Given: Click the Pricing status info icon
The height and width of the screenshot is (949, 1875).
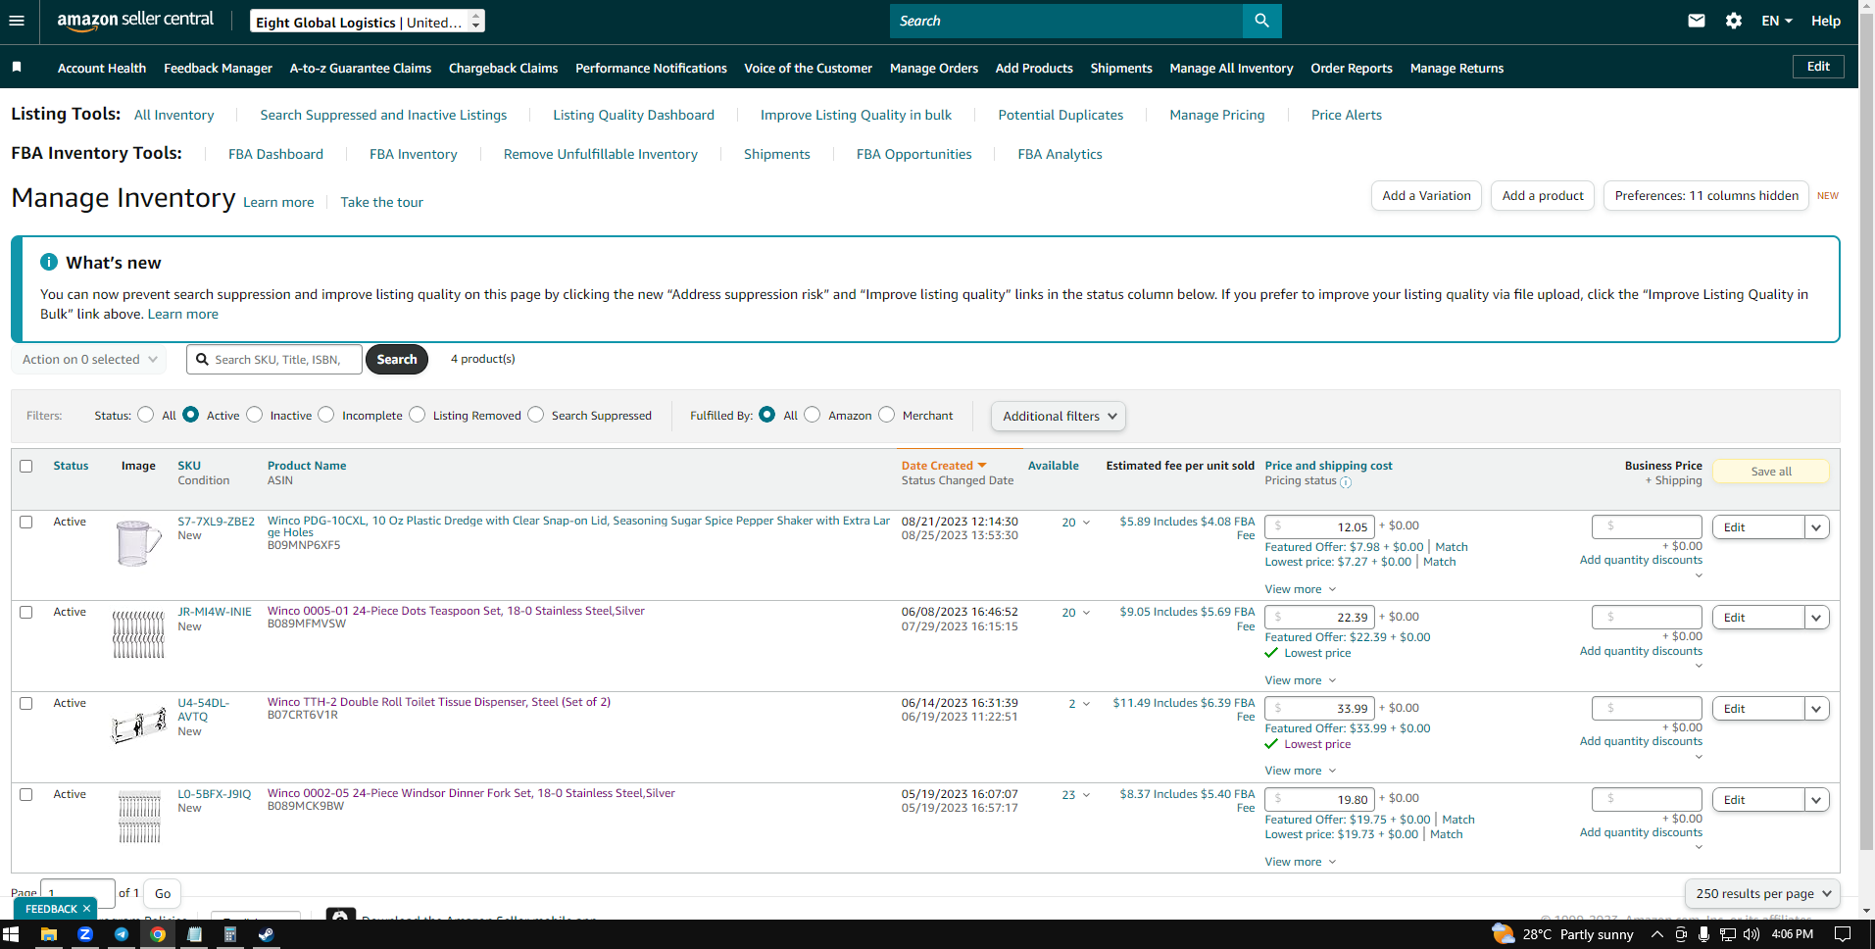Looking at the screenshot, I should (1346, 482).
